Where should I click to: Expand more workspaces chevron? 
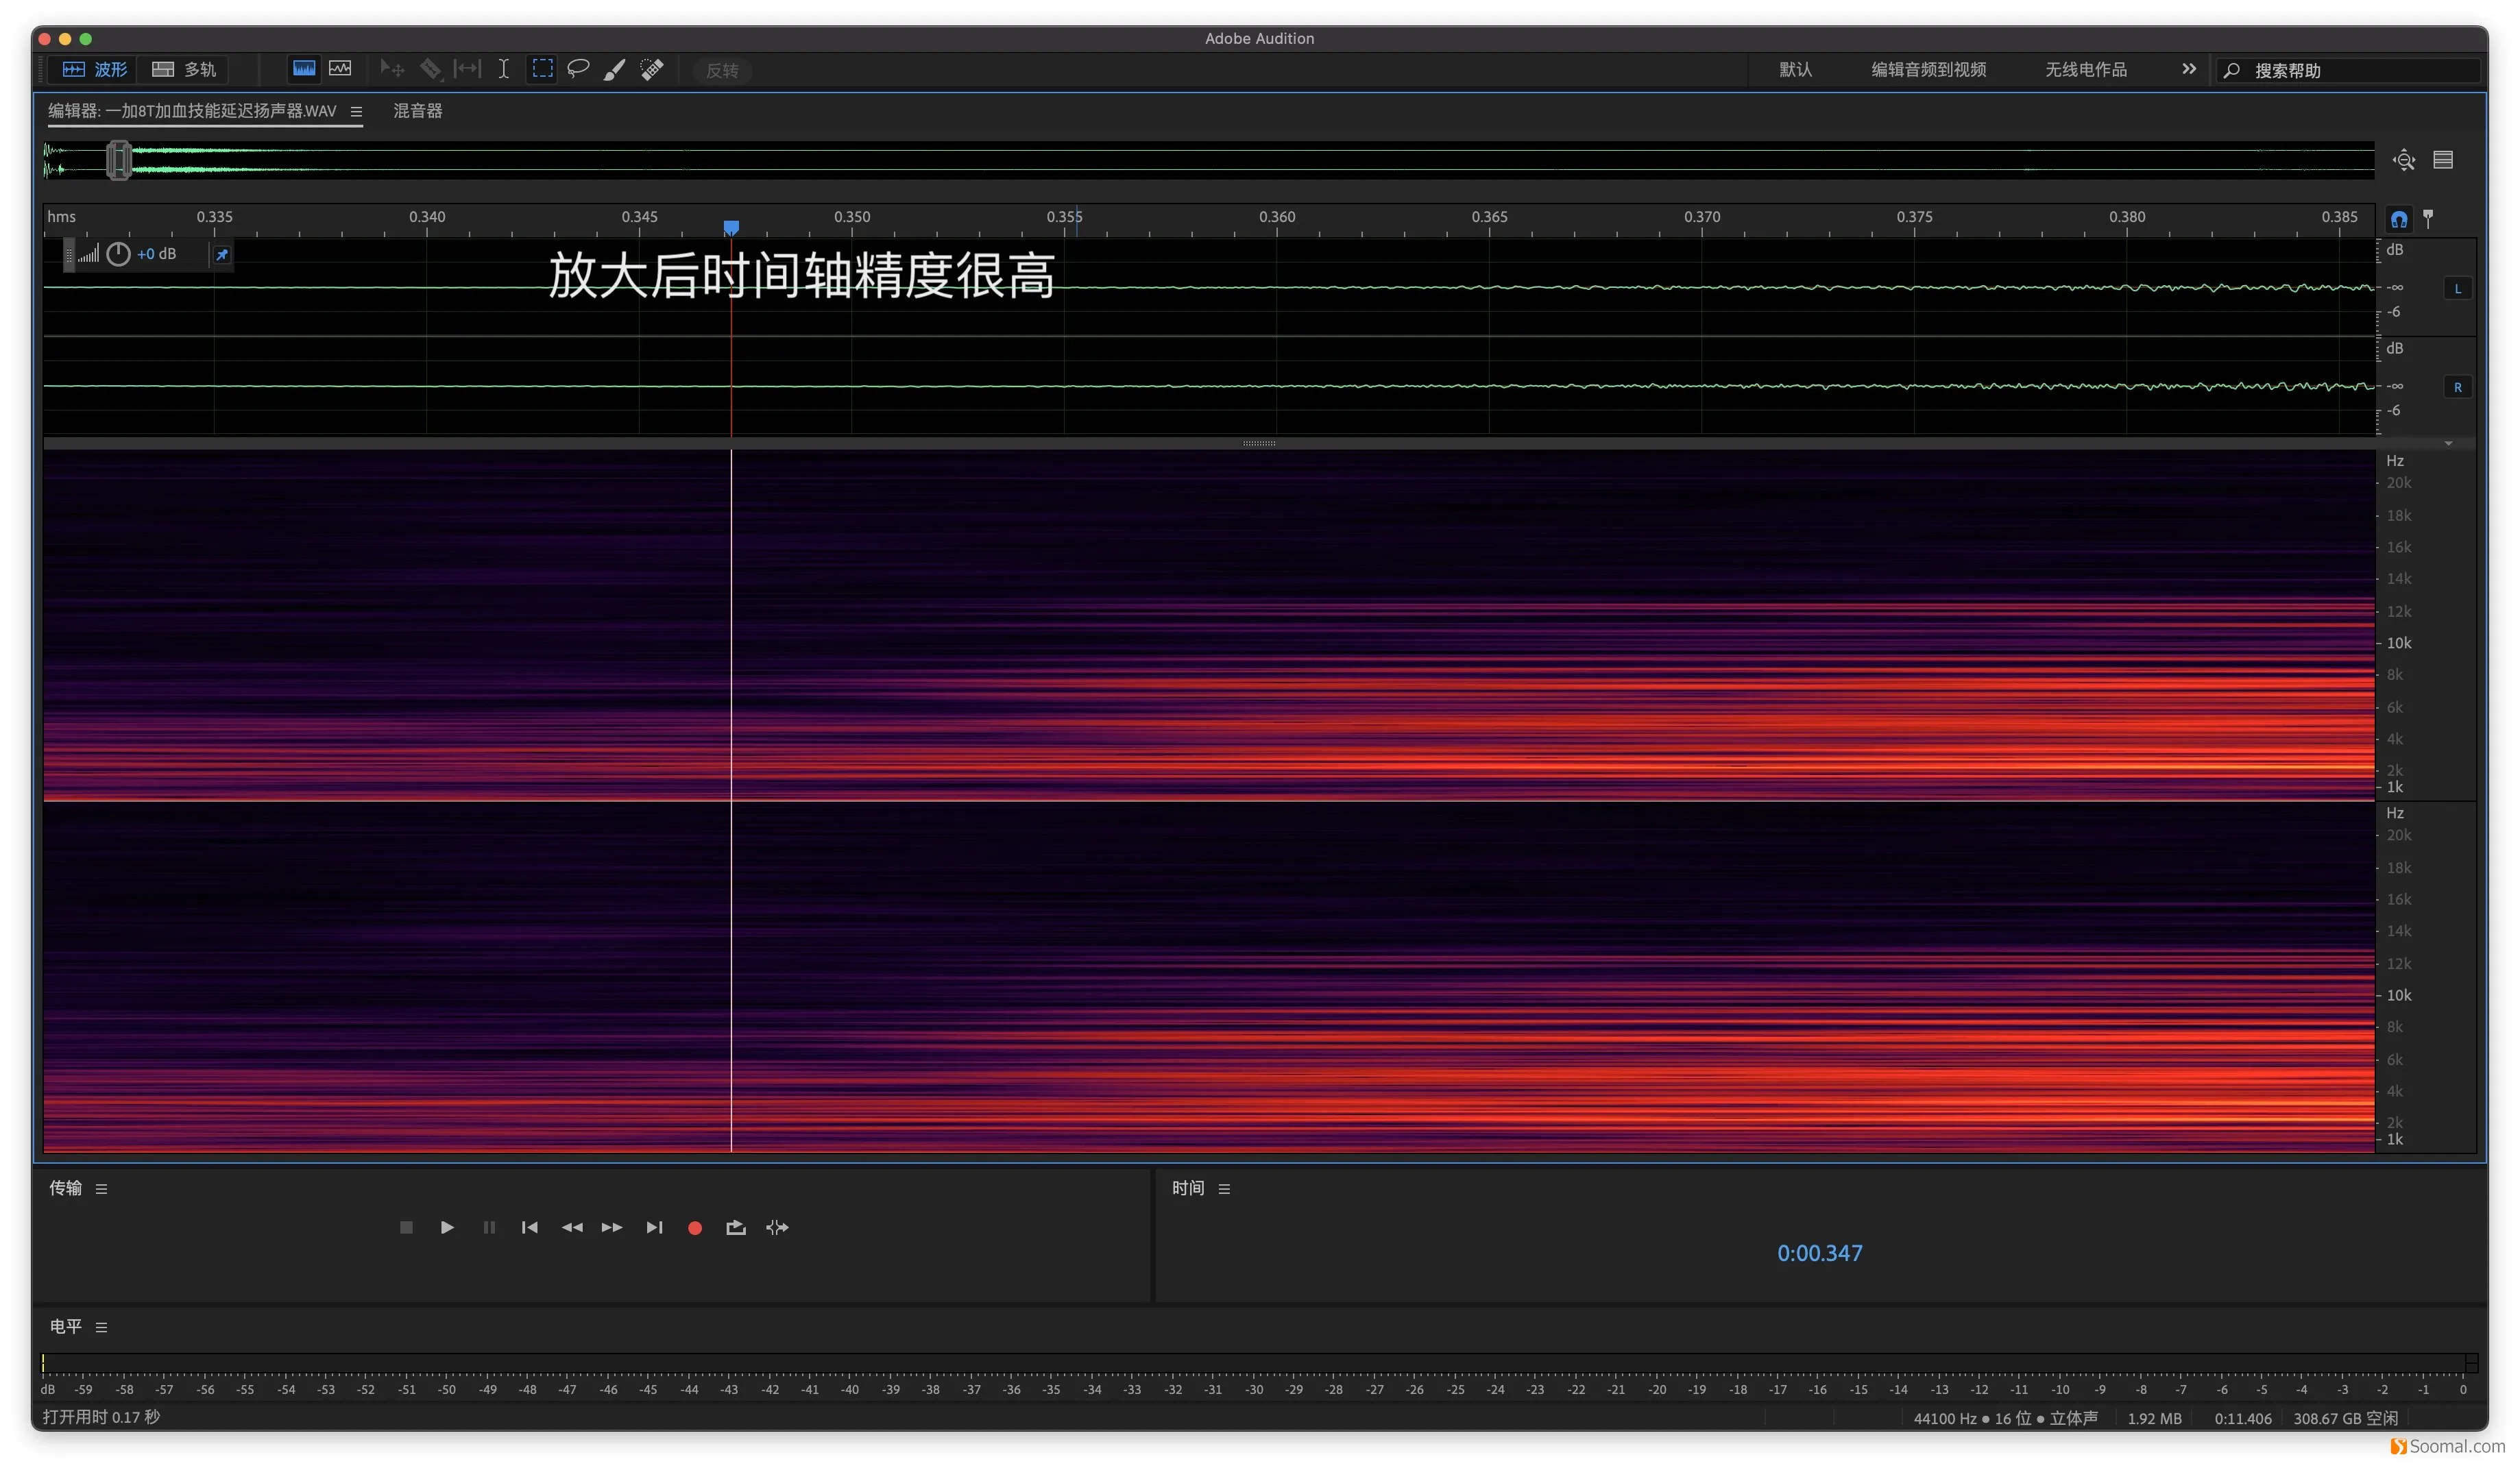click(2189, 69)
